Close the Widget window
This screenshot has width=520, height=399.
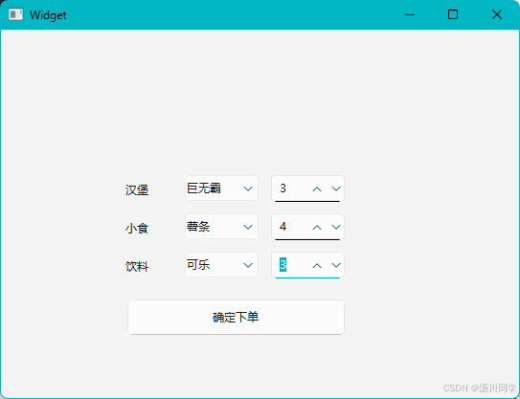coord(497,14)
